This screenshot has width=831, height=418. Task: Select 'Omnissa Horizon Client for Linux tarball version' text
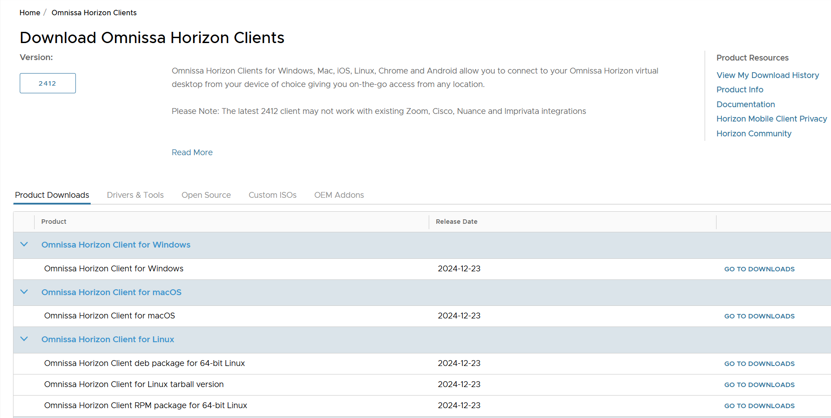pyautogui.click(x=134, y=384)
